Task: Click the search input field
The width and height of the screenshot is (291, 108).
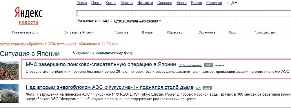Action: [184, 14]
